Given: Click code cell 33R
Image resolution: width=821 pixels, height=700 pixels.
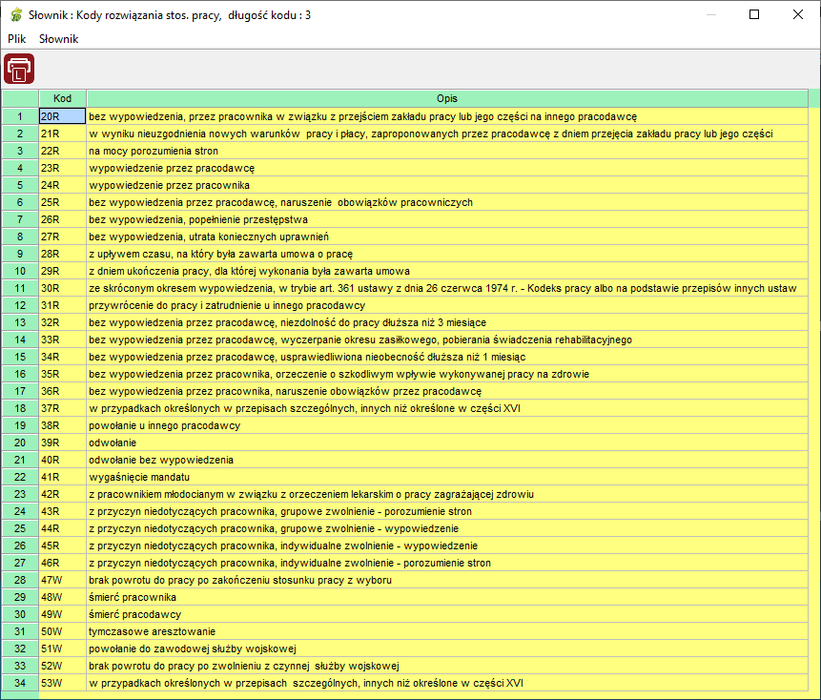Looking at the screenshot, I should pyautogui.click(x=62, y=340).
